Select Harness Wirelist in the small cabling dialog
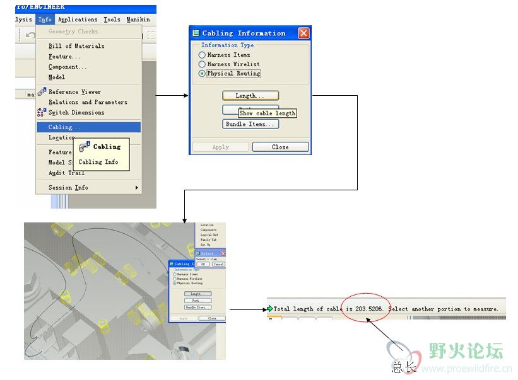Image resolution: width=518 pixels, height=380 pixels. point(175,279)
